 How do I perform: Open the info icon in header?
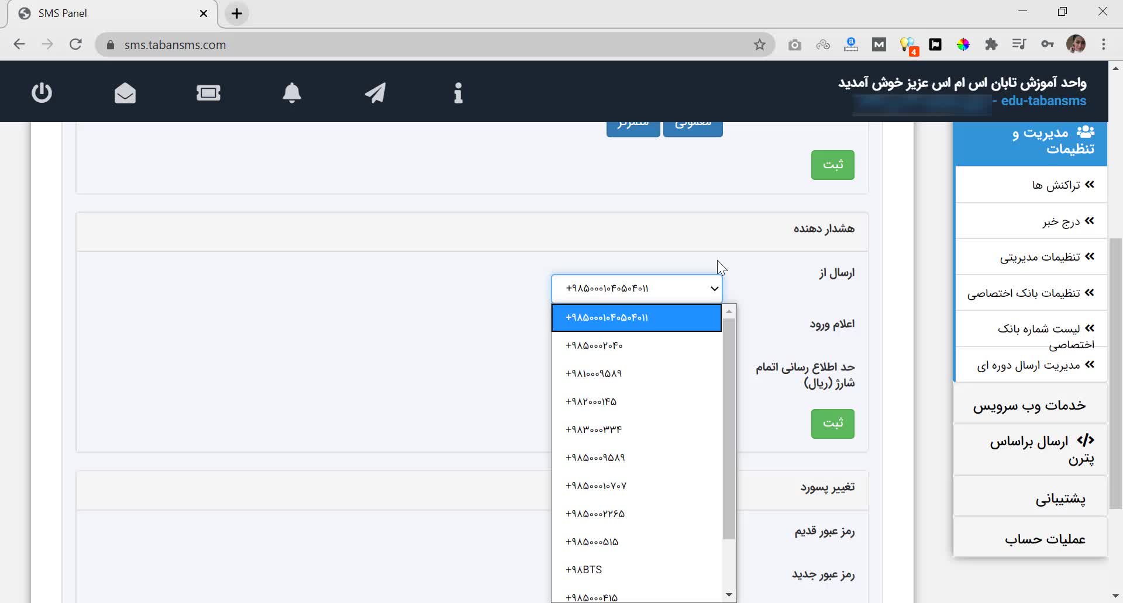tap(458, 93)
